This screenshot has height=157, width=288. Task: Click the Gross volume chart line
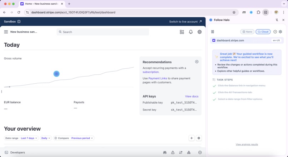(x=69, y=77)
